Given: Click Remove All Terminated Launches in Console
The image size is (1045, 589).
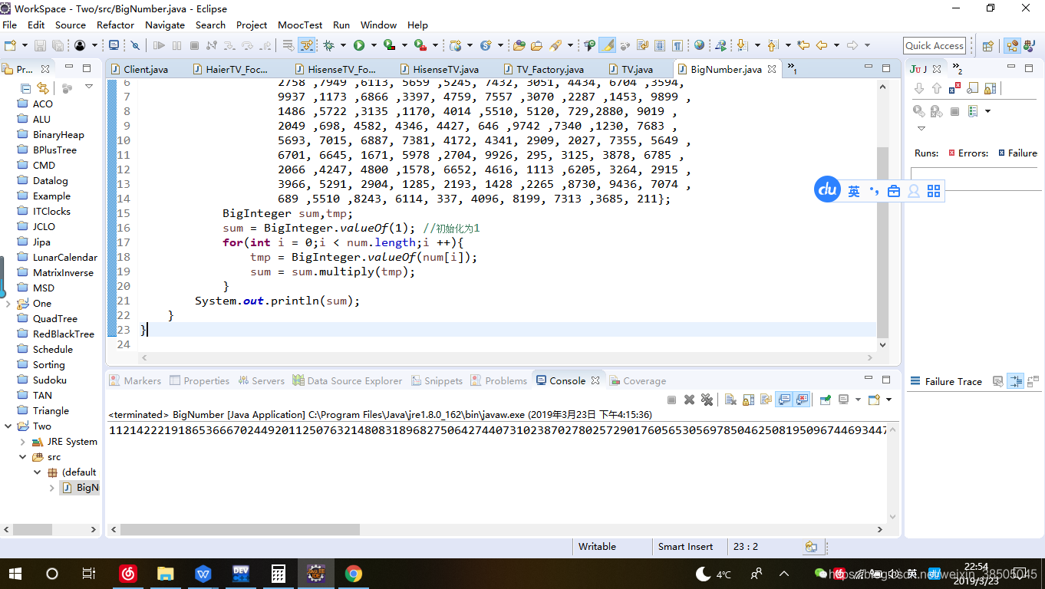Looking at the screenshot, I should click(x=707, y=400).
